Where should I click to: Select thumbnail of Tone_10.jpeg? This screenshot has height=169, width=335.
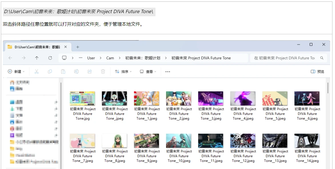tap(179, 141)
